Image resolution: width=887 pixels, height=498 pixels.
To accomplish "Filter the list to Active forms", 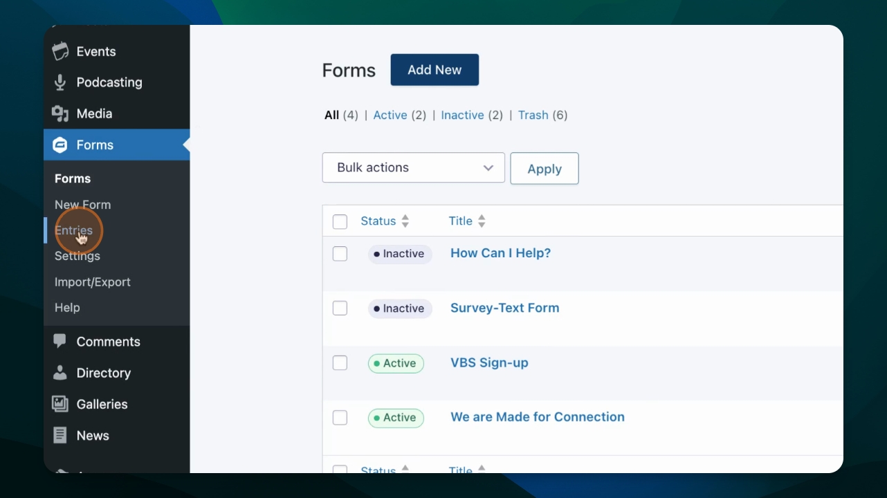I will pos(390,115).
